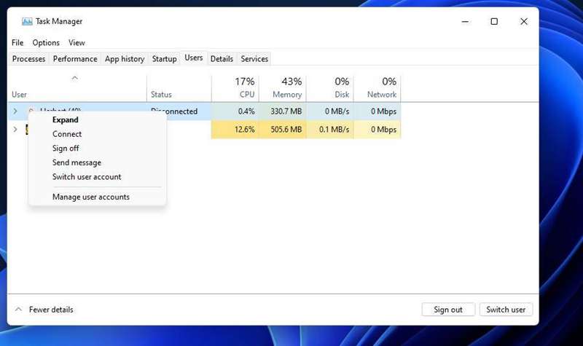The height and width of the screenshot is (346, 583).
Task: Expand the second user row chevron
Action: [x=15, y=130]
